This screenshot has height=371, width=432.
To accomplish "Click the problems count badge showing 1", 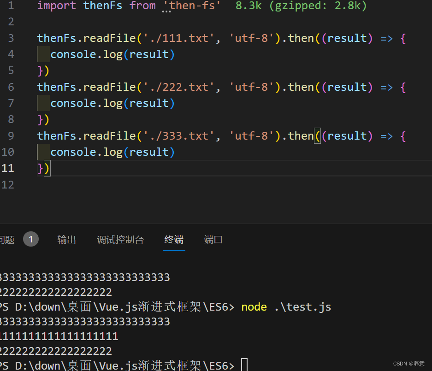I will coord(31,239).
